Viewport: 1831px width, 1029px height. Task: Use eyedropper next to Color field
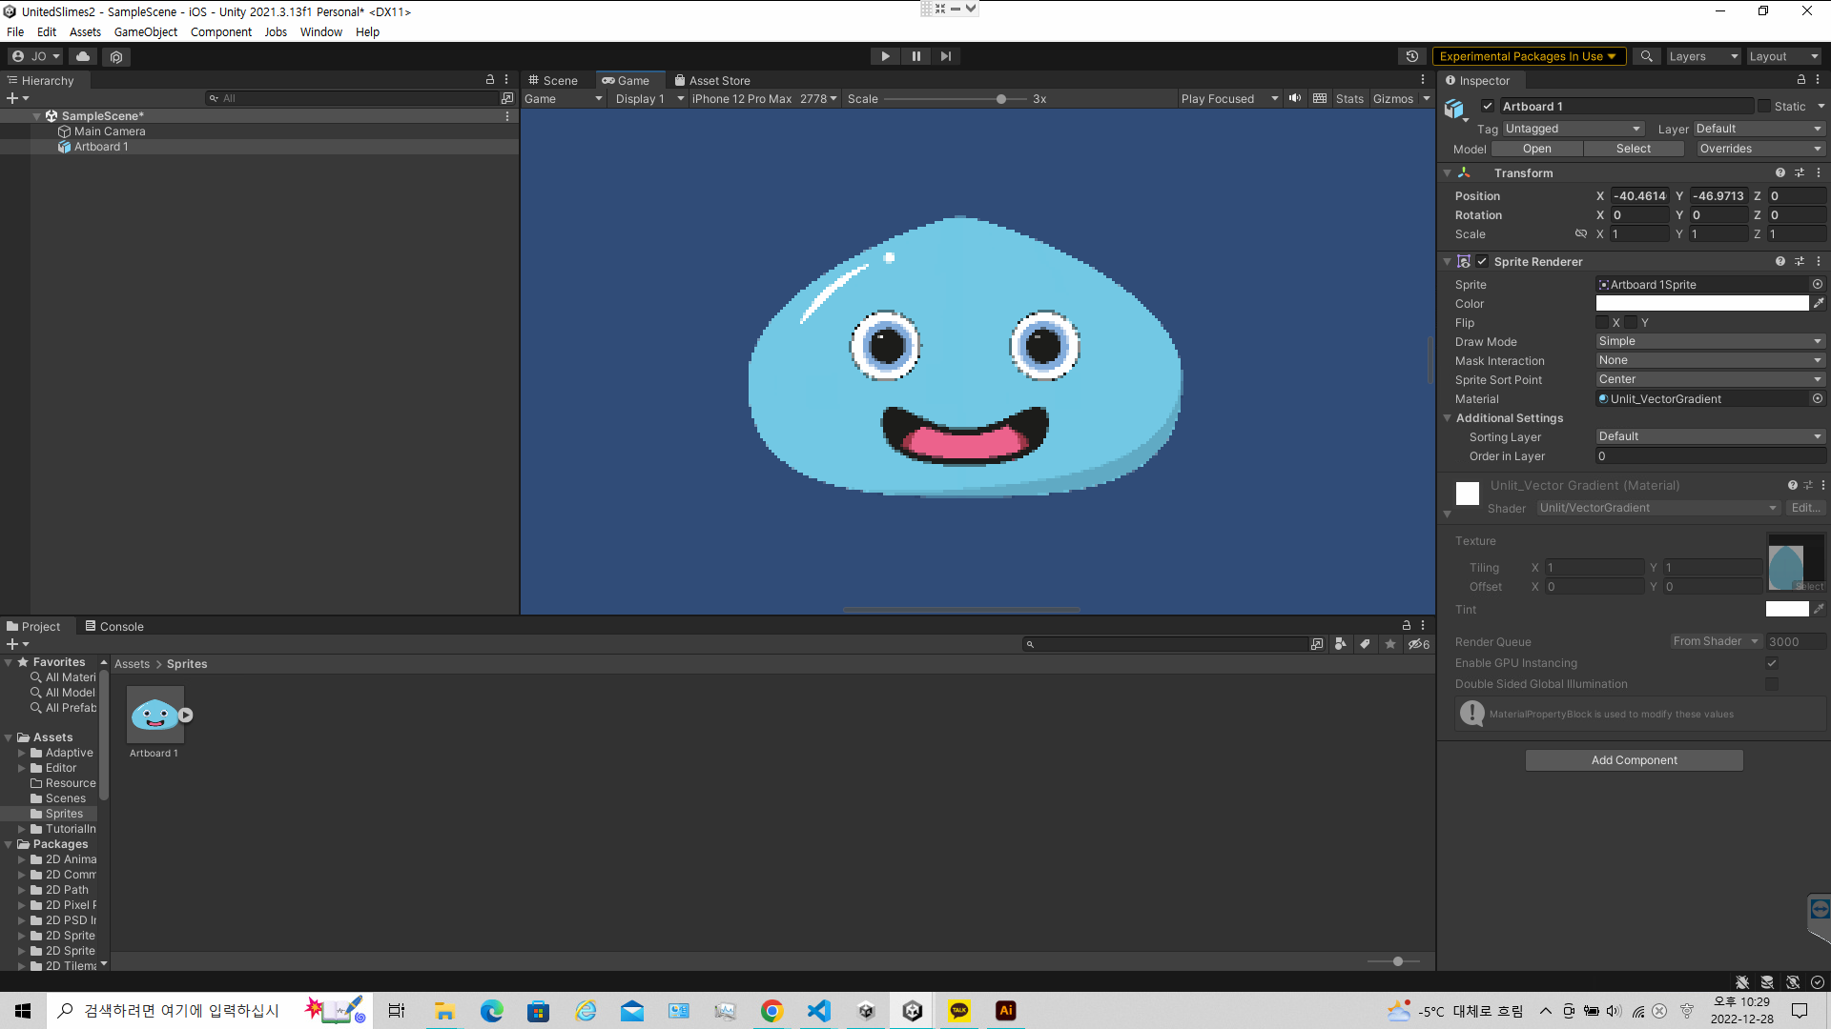(1819, 303)
